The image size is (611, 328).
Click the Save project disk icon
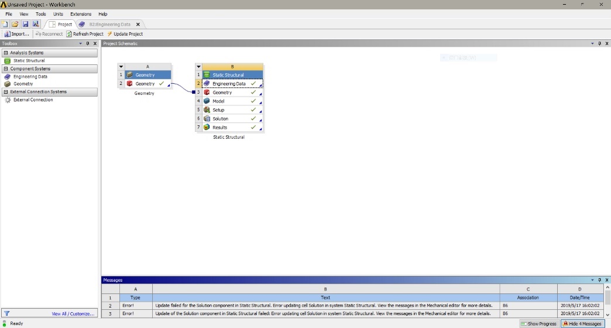[25, 24]
